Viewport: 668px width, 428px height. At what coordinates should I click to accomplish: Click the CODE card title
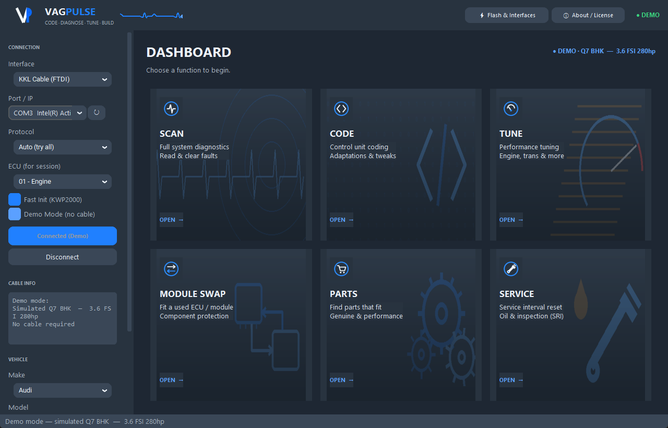coord(342,134)
